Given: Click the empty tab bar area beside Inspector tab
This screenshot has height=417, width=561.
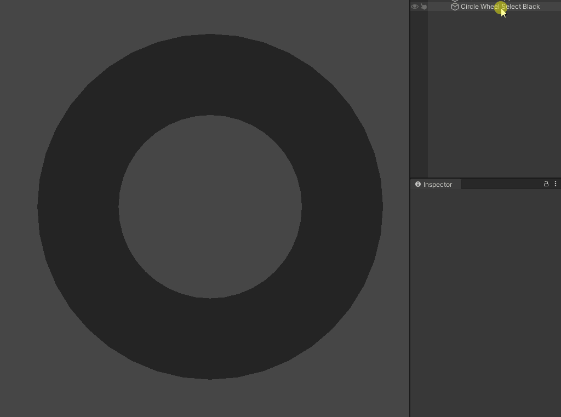Looking at the screenshot, I should tap(501, 184).
